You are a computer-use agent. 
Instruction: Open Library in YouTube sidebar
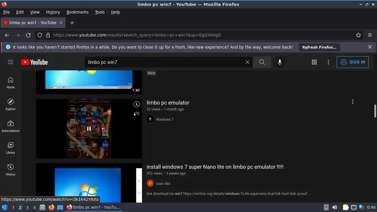click(11, 148)
